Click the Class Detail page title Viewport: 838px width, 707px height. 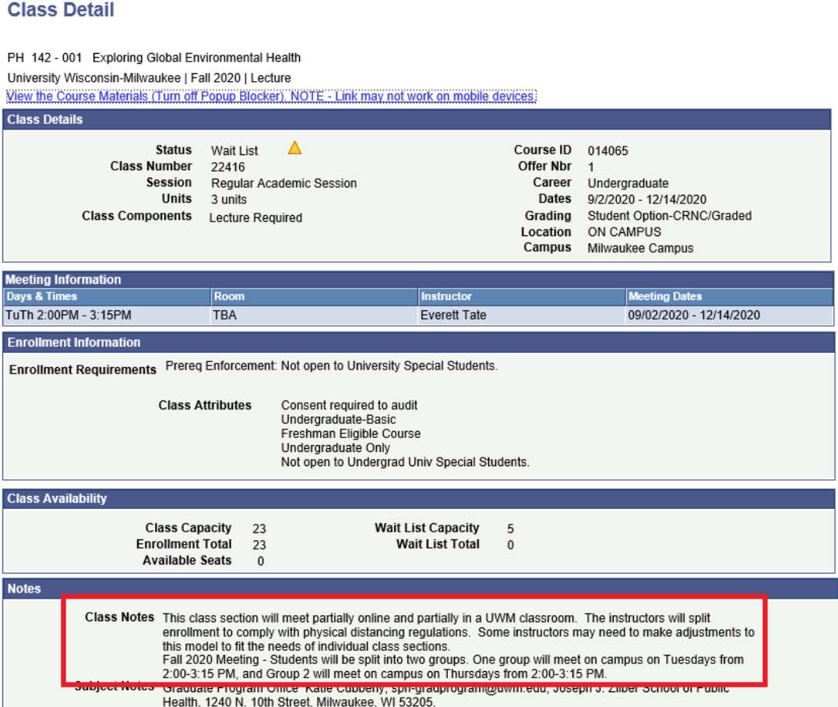pos(61,11)
